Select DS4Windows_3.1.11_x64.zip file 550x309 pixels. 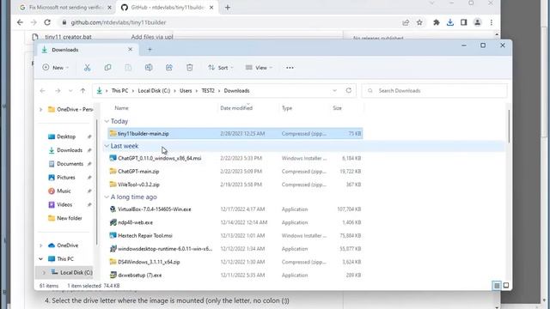pyautogui.click(x=235, y=262)
